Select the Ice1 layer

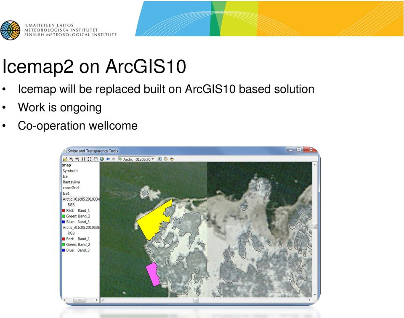66,193
